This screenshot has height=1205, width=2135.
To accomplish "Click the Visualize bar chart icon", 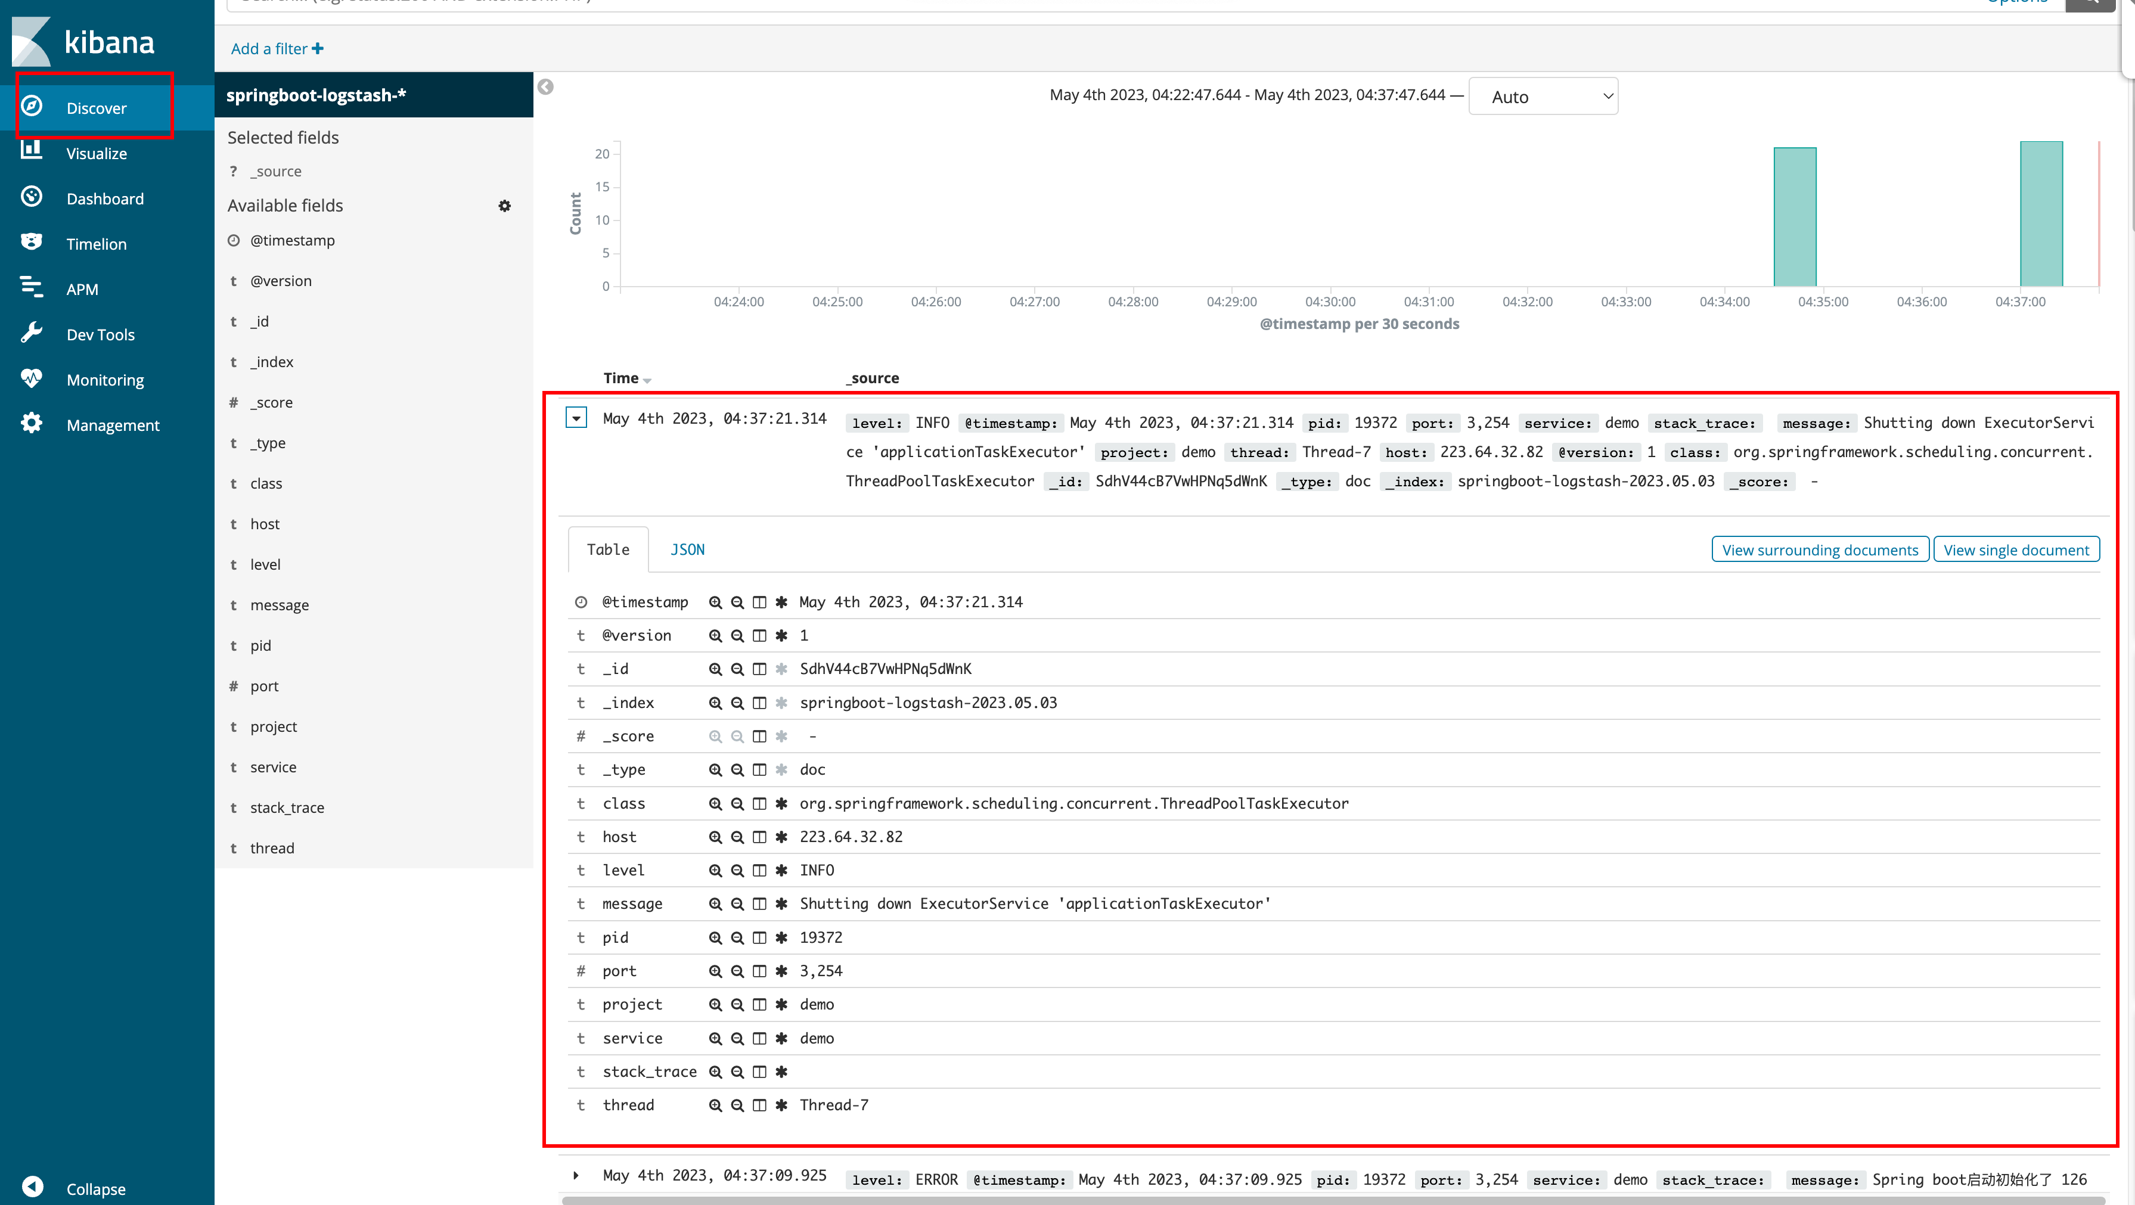I will (32, 149).
